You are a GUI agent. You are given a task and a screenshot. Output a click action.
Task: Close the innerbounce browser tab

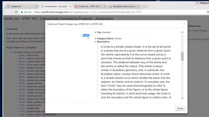point(71,6)
